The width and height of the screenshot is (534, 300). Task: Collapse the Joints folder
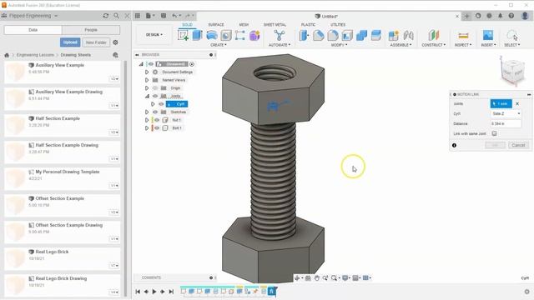click(x=147, y=96)
